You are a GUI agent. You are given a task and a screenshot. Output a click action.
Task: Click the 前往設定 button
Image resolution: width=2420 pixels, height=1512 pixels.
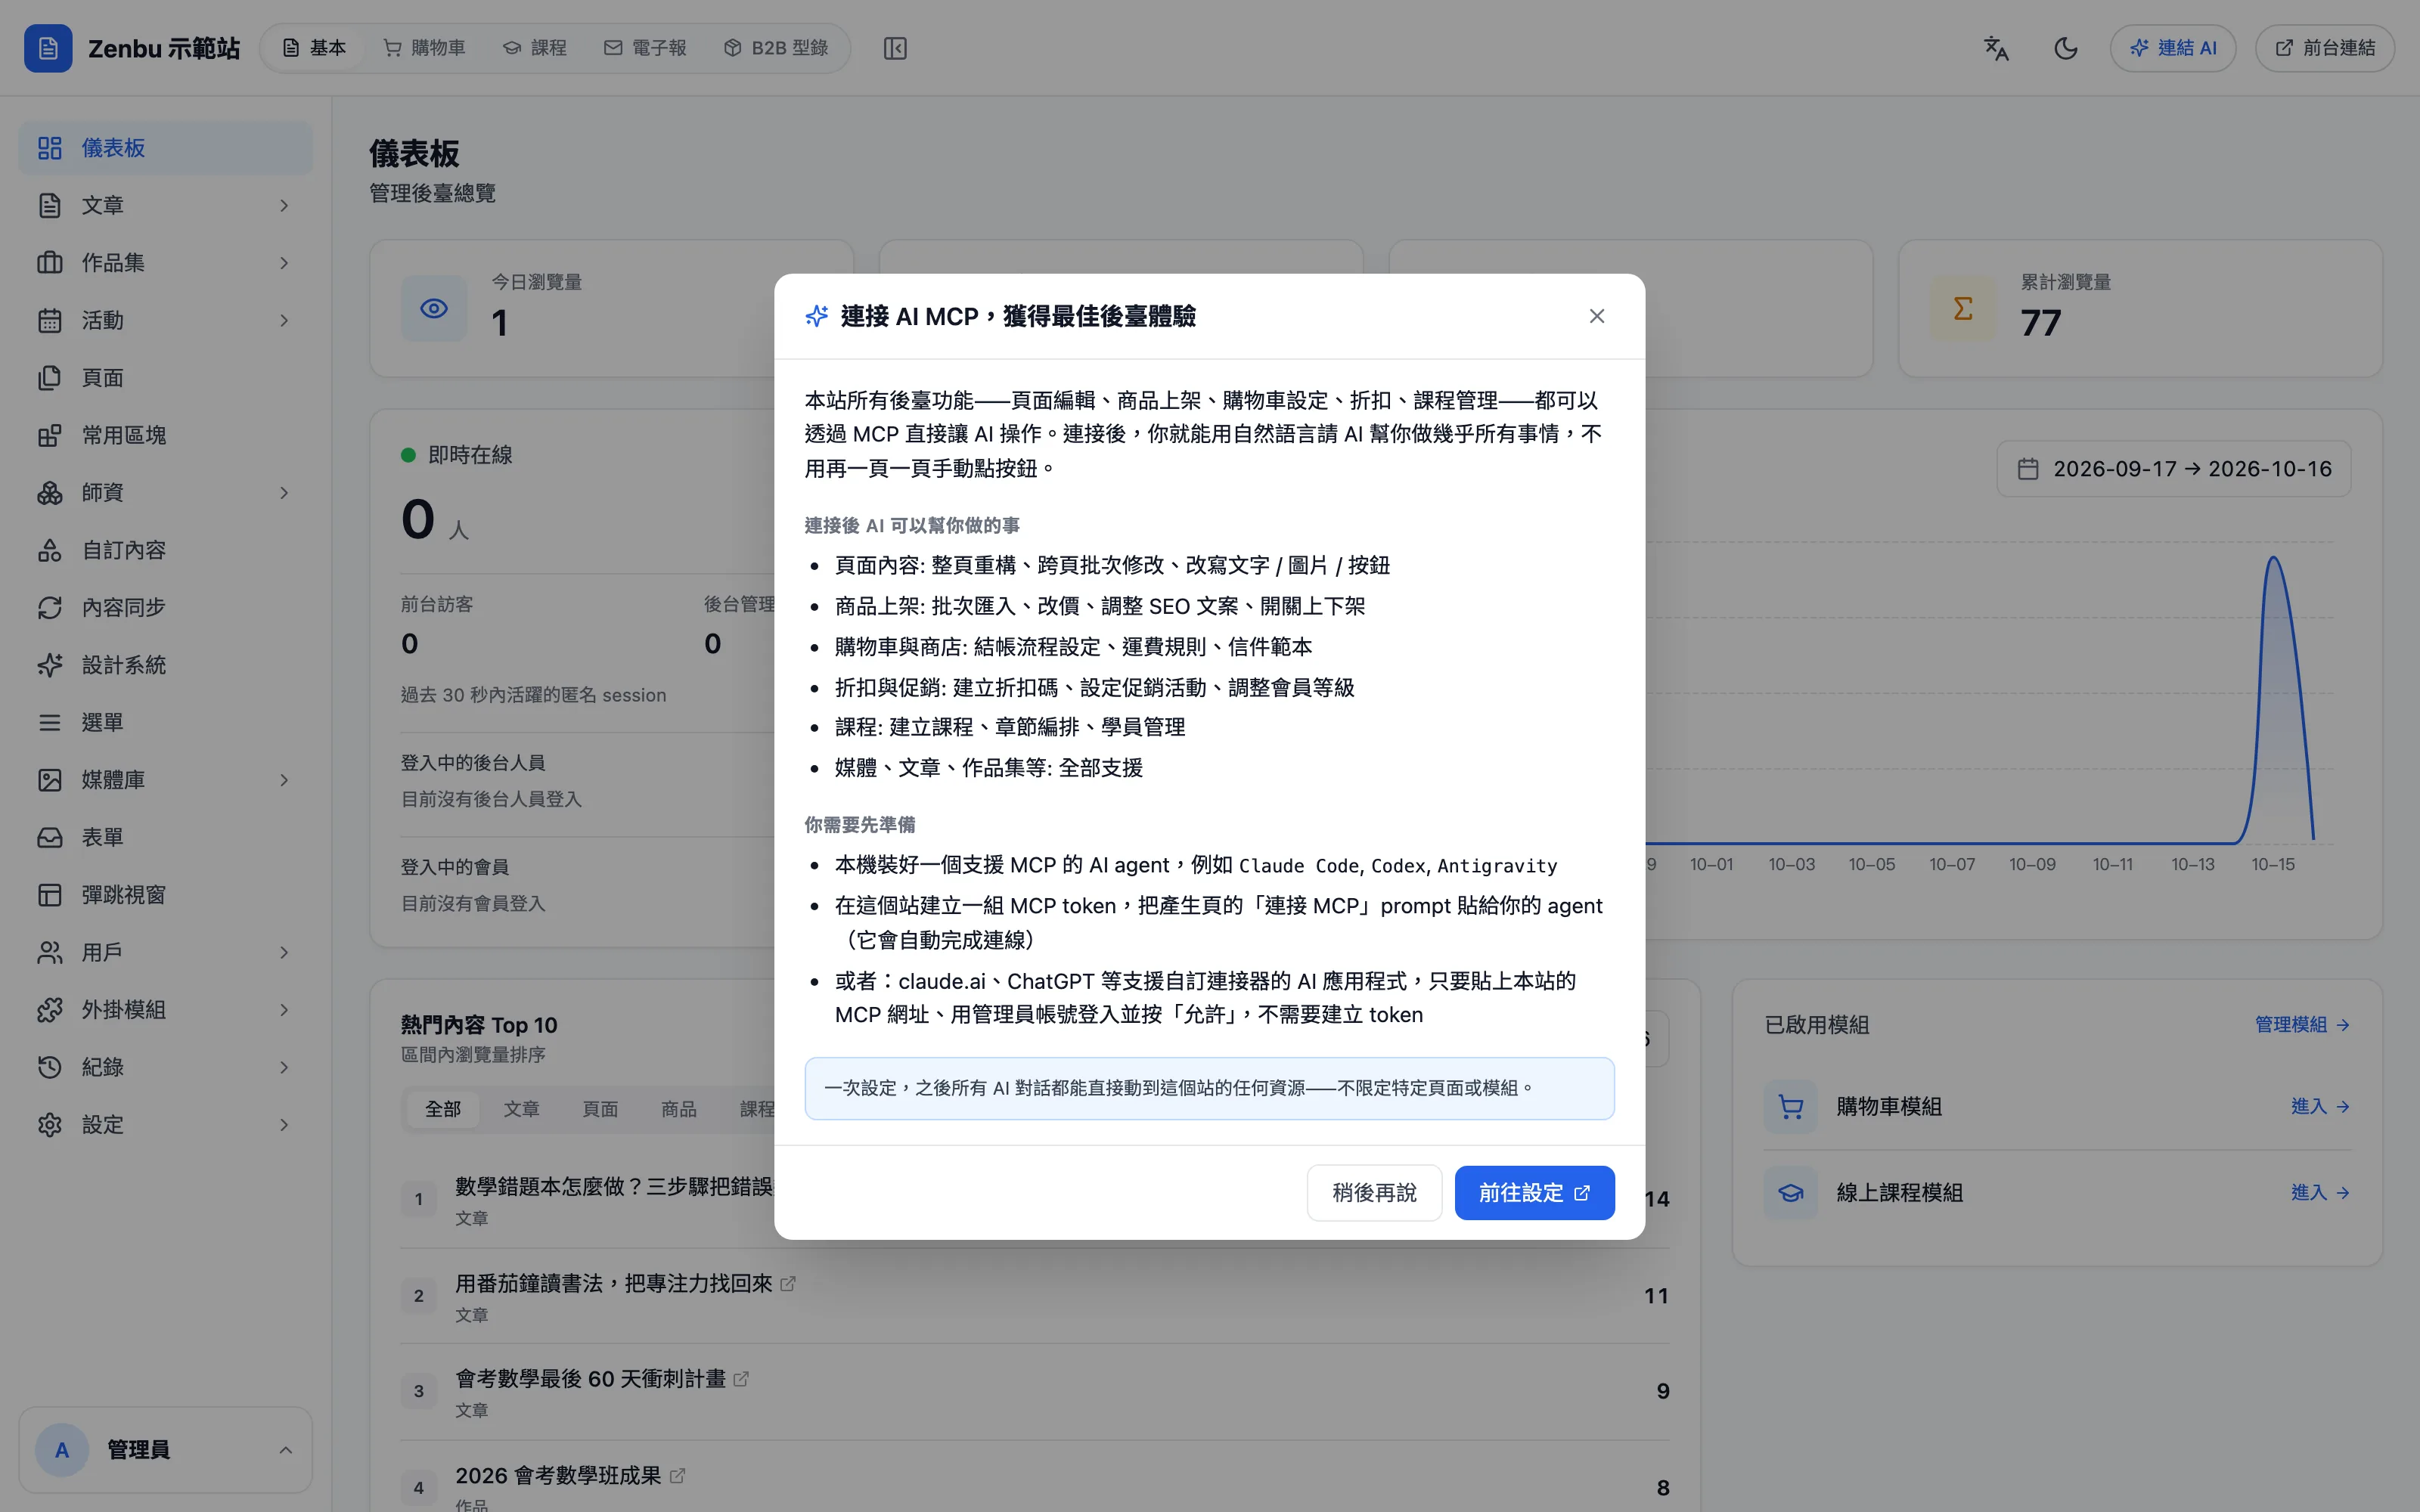click(x=1534, y=1192)
